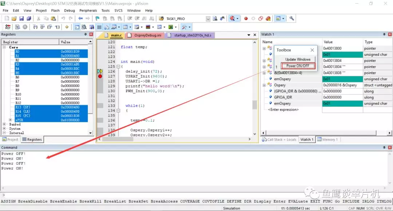Collapse code fold at line 134

(x=118, y=110)
